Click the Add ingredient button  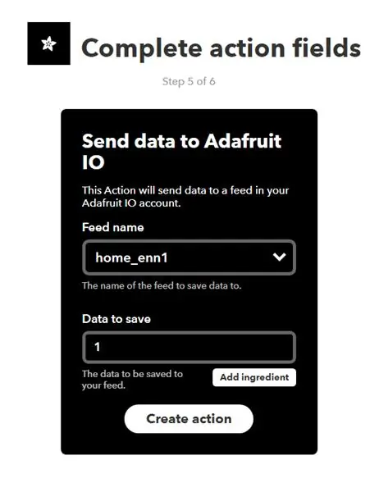(254, 377)
